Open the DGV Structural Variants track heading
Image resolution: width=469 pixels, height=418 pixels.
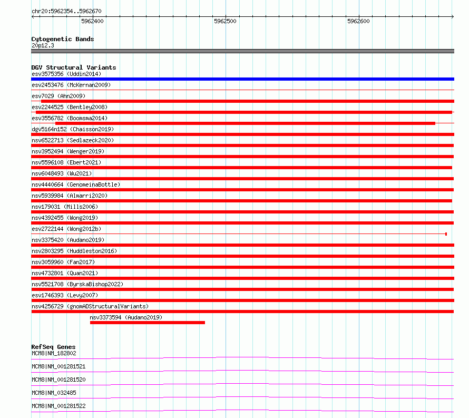tap(74, 67)
